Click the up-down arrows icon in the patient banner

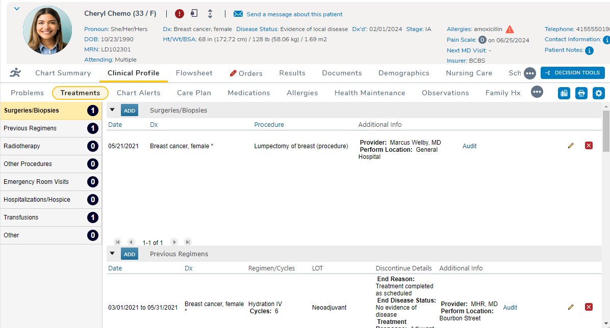coord(211,13)
